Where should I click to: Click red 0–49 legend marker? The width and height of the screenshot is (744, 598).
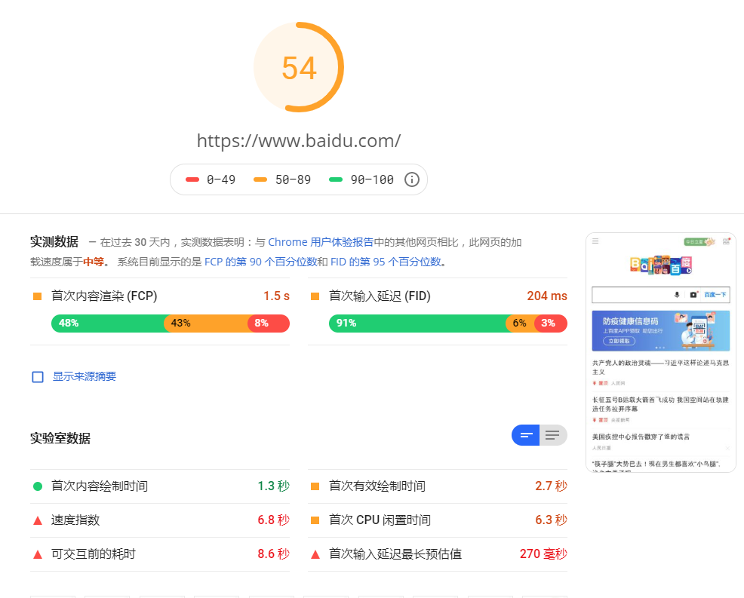click(x=192, y=179)
